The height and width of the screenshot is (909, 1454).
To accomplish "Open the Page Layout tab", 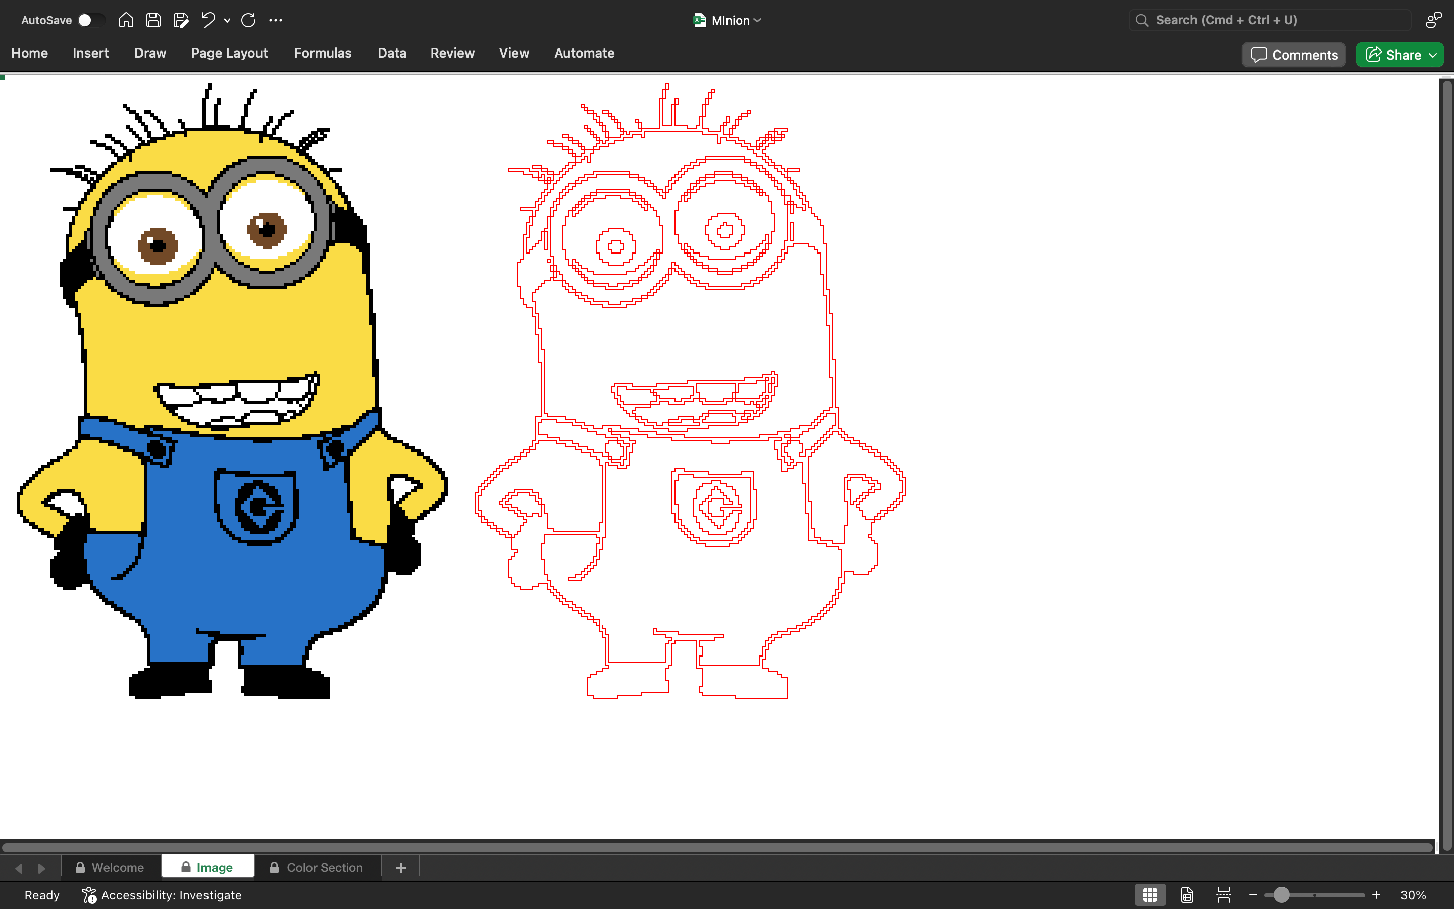I will tap(230, 53).
